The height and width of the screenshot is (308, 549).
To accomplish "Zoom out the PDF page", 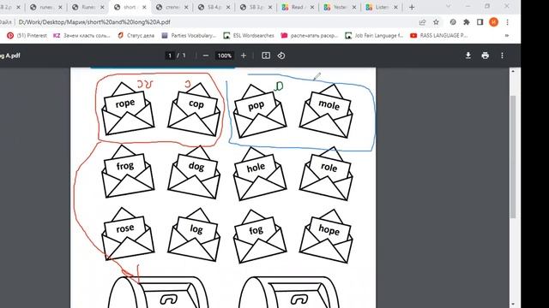I will tap(206, 56).
